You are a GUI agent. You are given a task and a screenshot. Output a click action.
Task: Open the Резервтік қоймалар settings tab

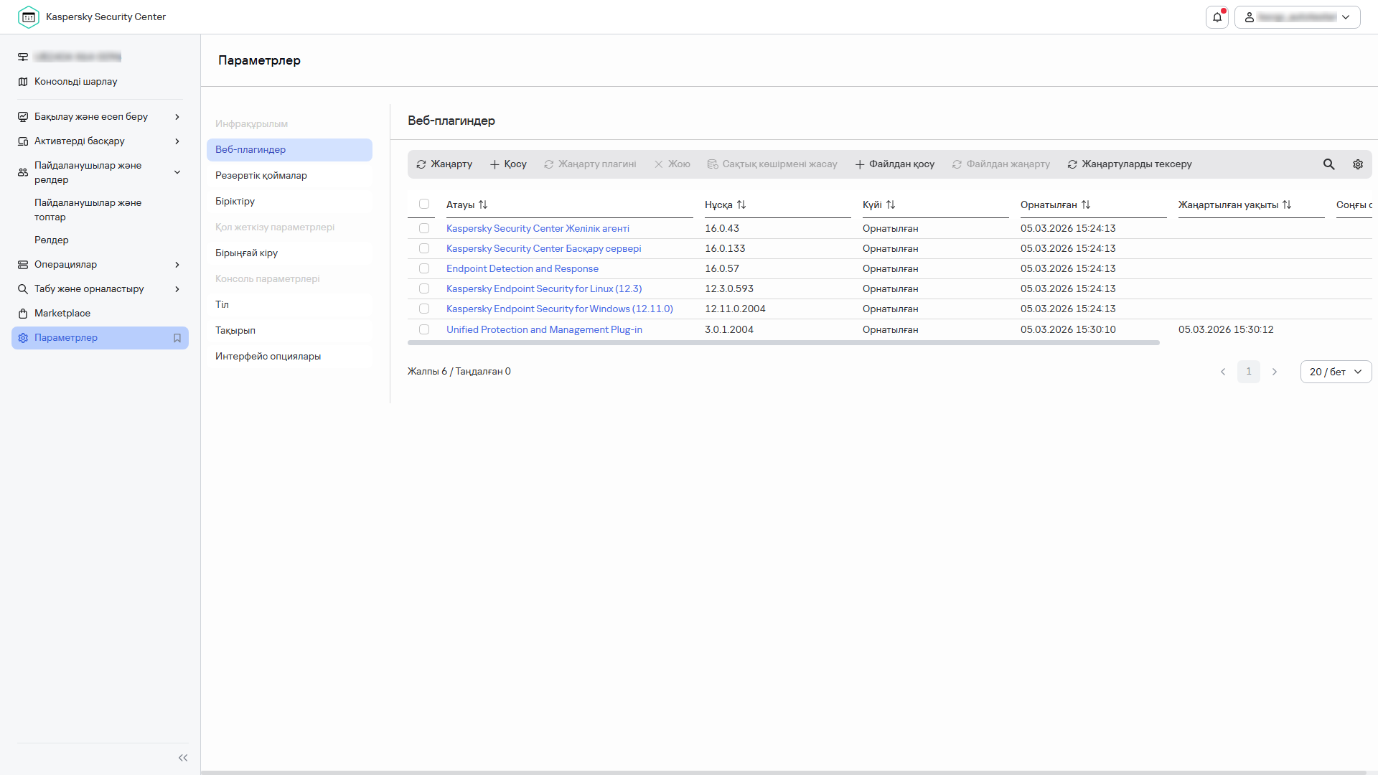click(261, 176)
